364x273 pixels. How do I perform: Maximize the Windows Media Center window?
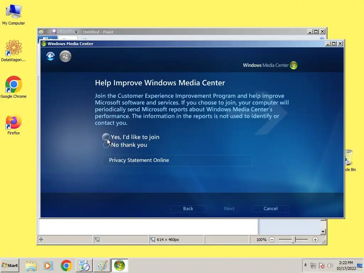pos(334,44)
